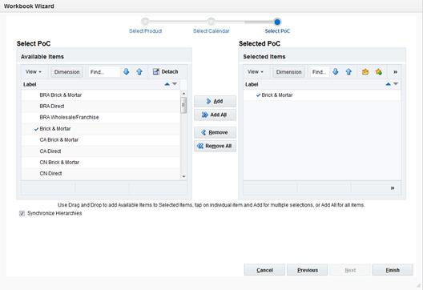
Task: Click Dimension button in Available Items
Action: (67, 72)
